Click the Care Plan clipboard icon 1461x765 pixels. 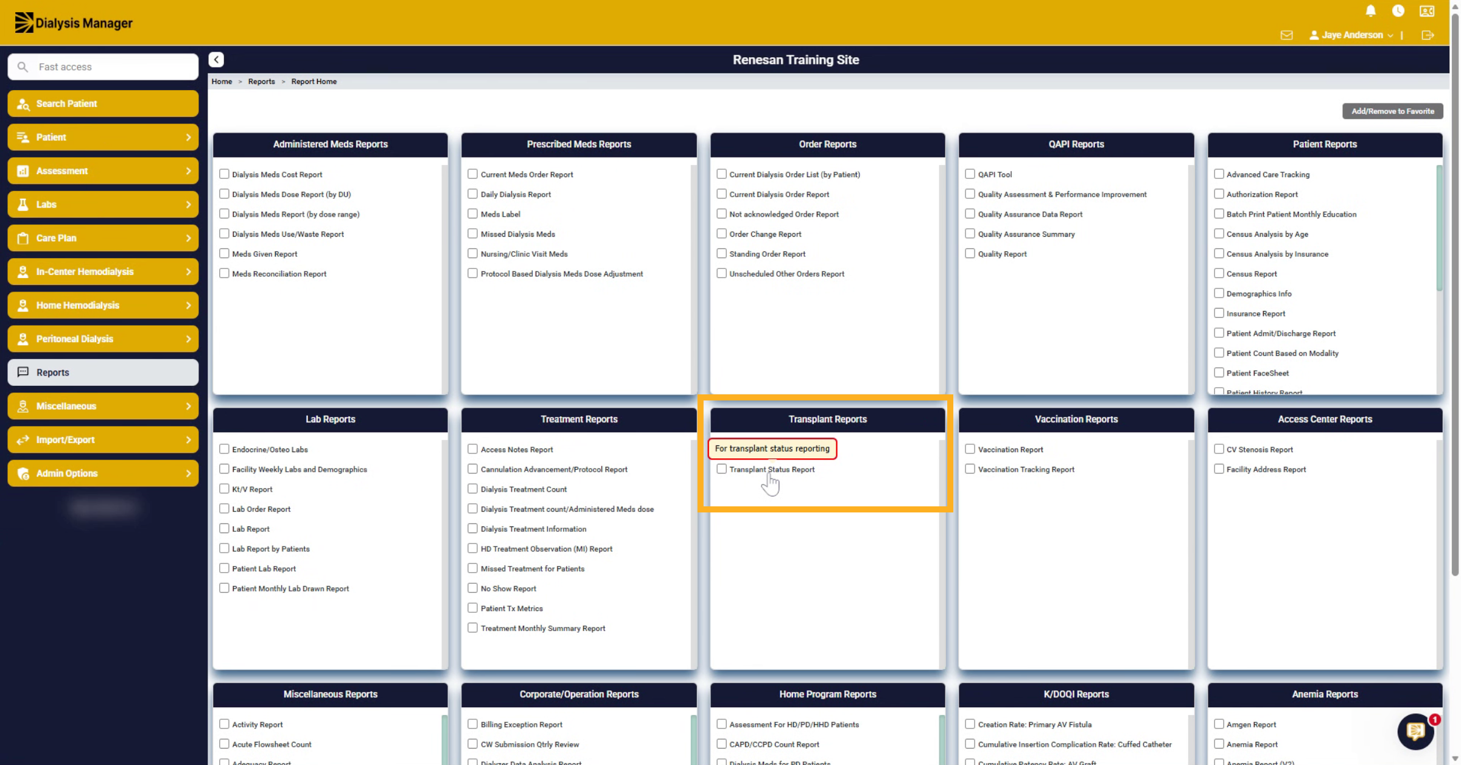[23, 238]
